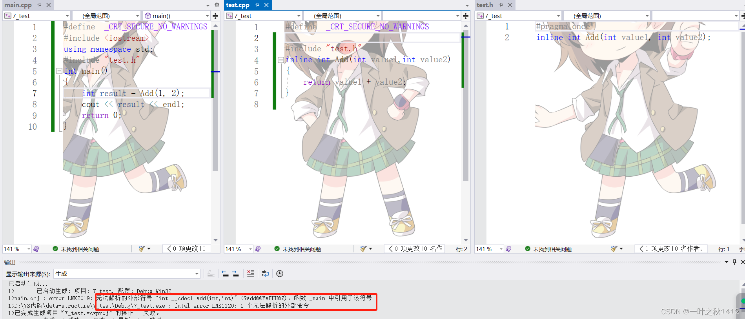Close the test.cpp tab
Image resolution: width=745 pixels, height=319 pixels.
[266, 5]
